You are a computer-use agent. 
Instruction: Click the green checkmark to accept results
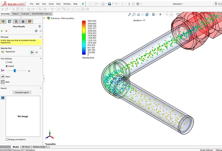tap(2, 31)
